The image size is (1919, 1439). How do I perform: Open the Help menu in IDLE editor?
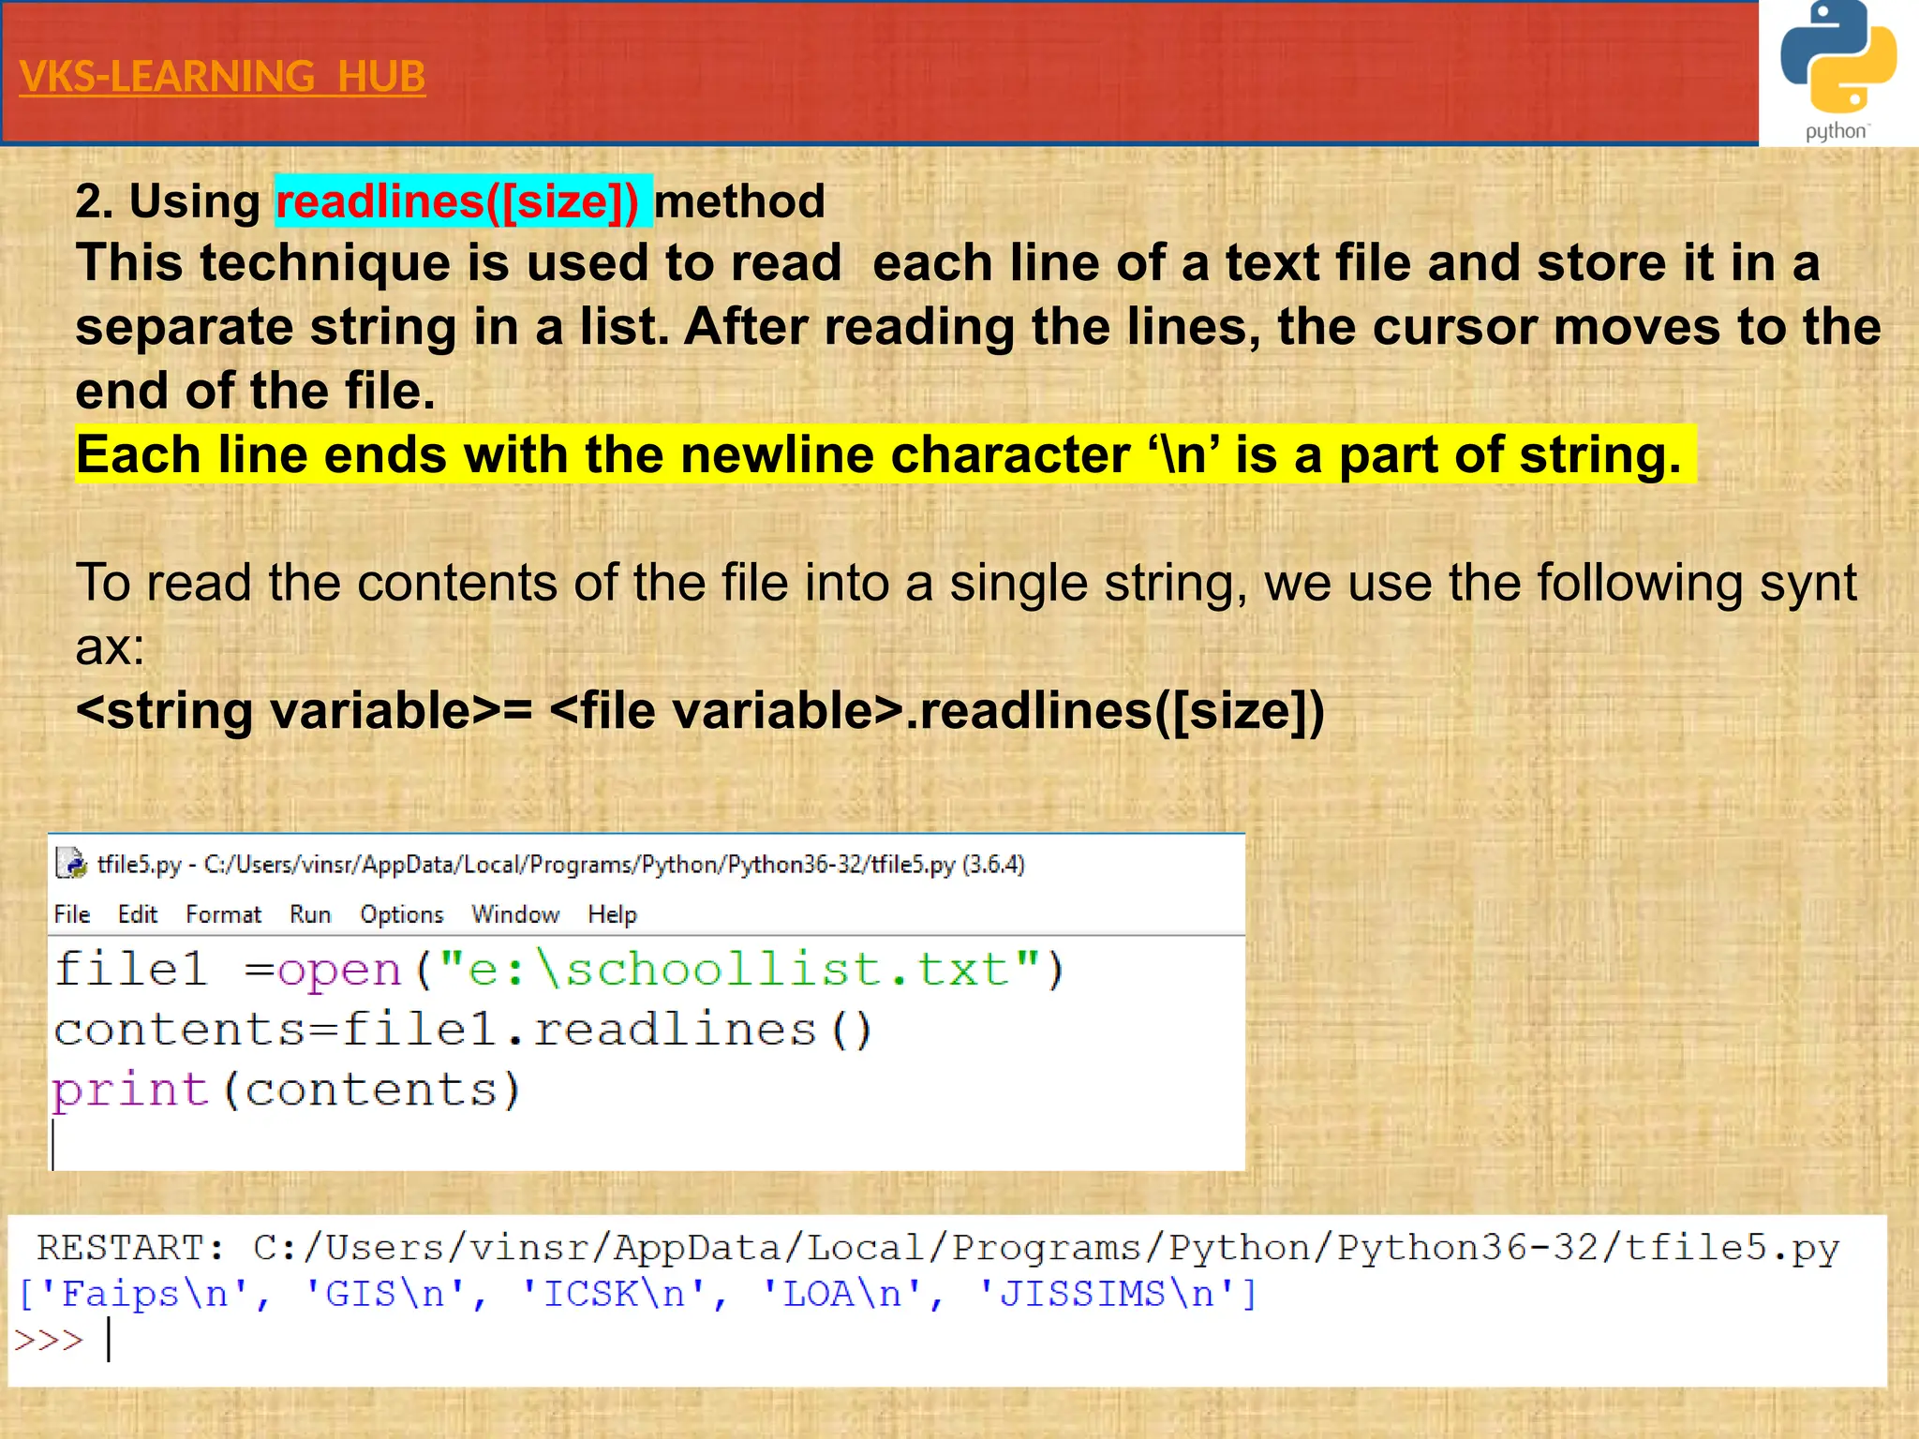pos(612,914)
